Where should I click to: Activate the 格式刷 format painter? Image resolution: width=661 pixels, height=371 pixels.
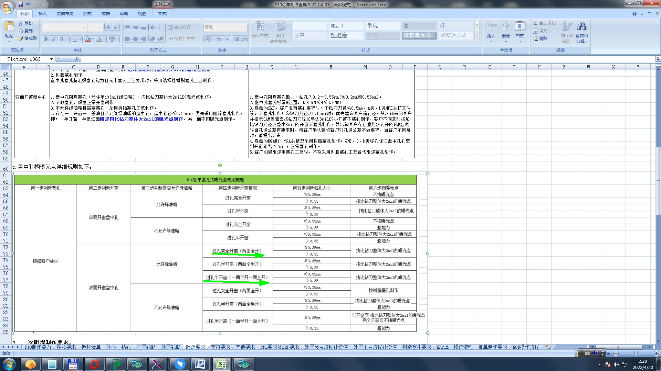28,38
